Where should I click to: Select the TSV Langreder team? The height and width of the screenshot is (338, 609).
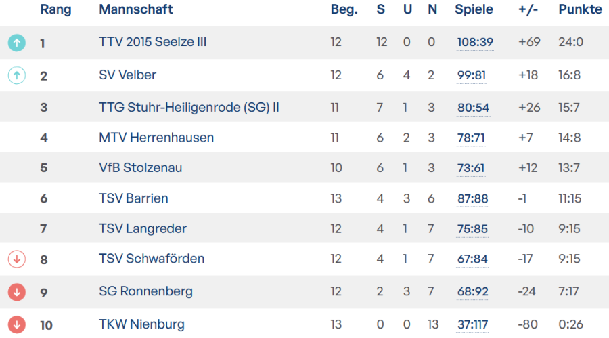pos(143,228)
